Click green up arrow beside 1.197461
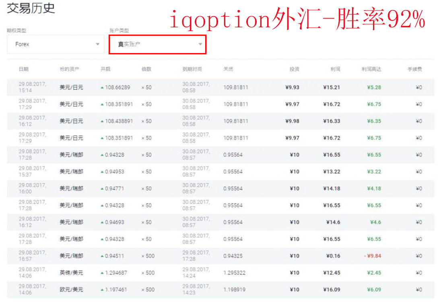Image resolution: width=439 pixels, height=302 pixels. 102,290
